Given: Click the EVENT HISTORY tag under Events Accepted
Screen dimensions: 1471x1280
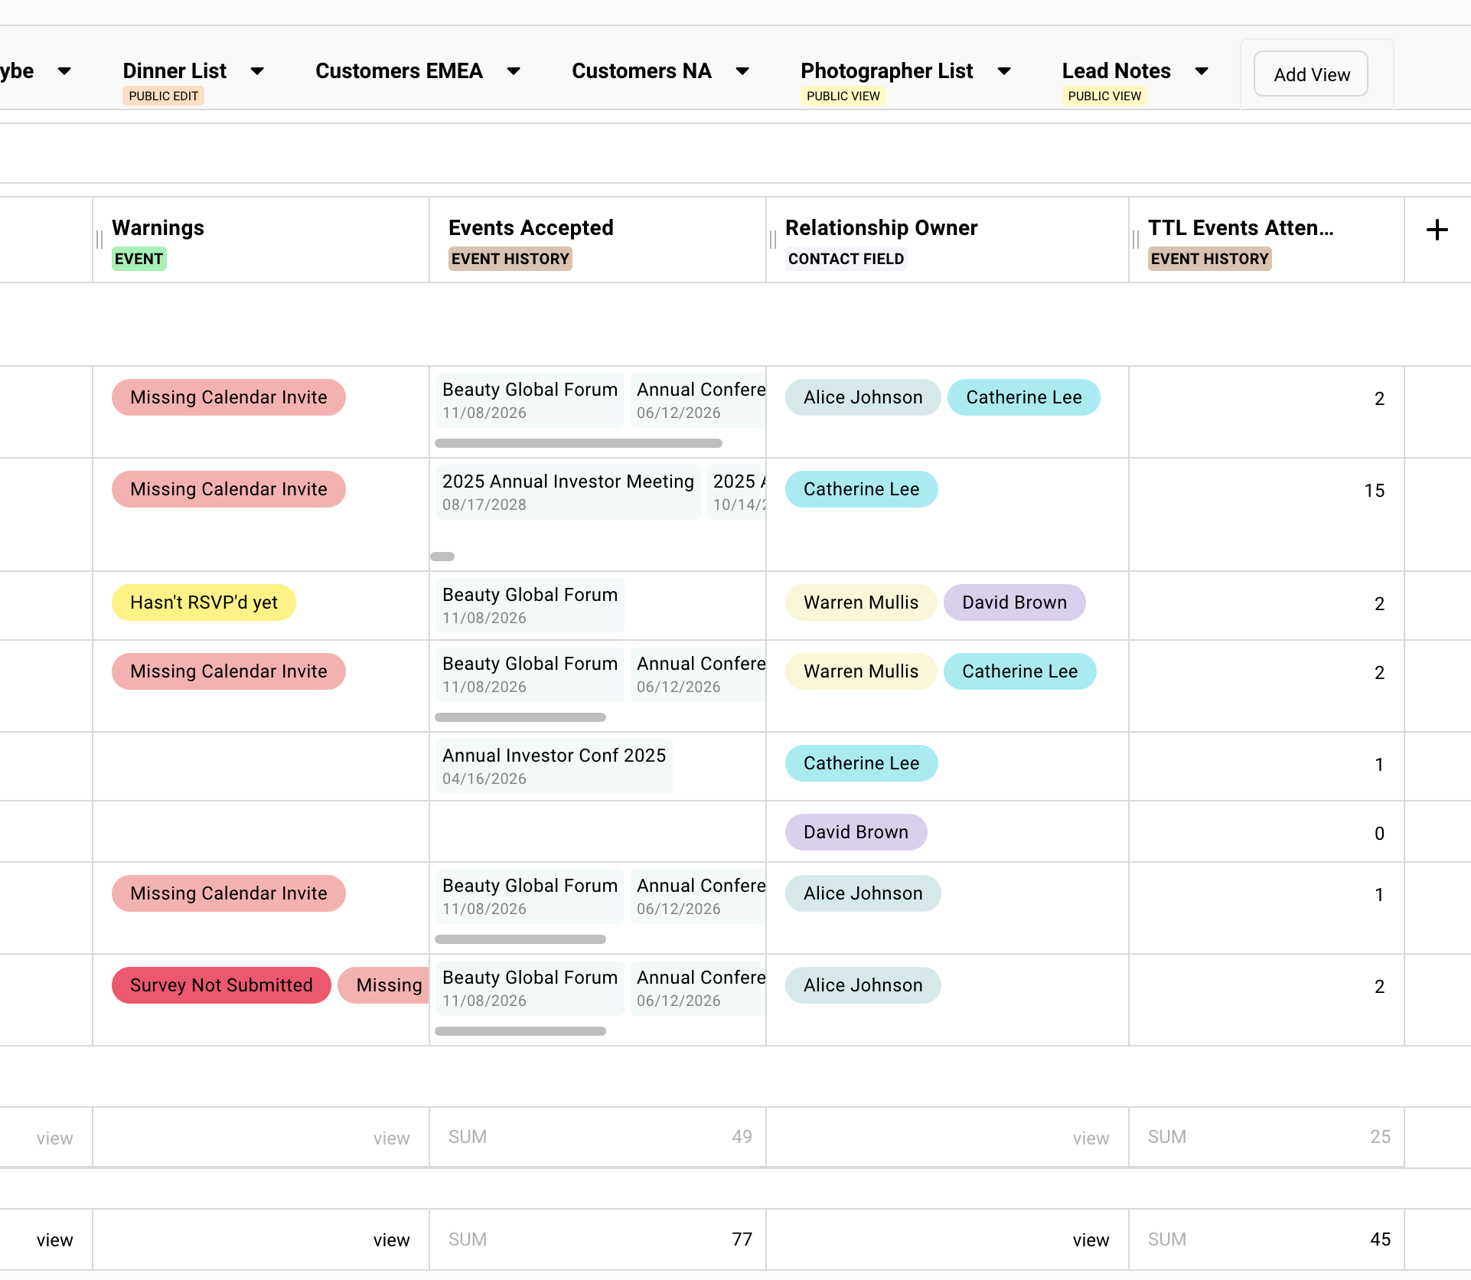Looking at the screenshot, I should 510,259.
